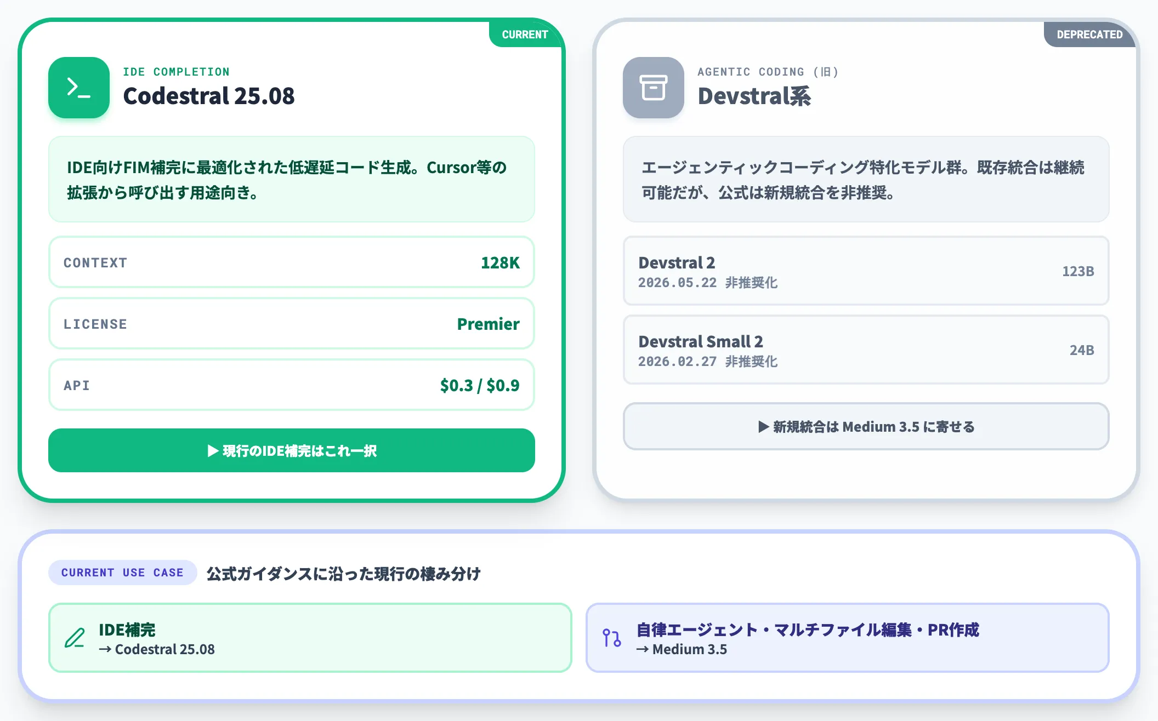
Task: Click the Premier license value
Action: click(x=488, y=324)
